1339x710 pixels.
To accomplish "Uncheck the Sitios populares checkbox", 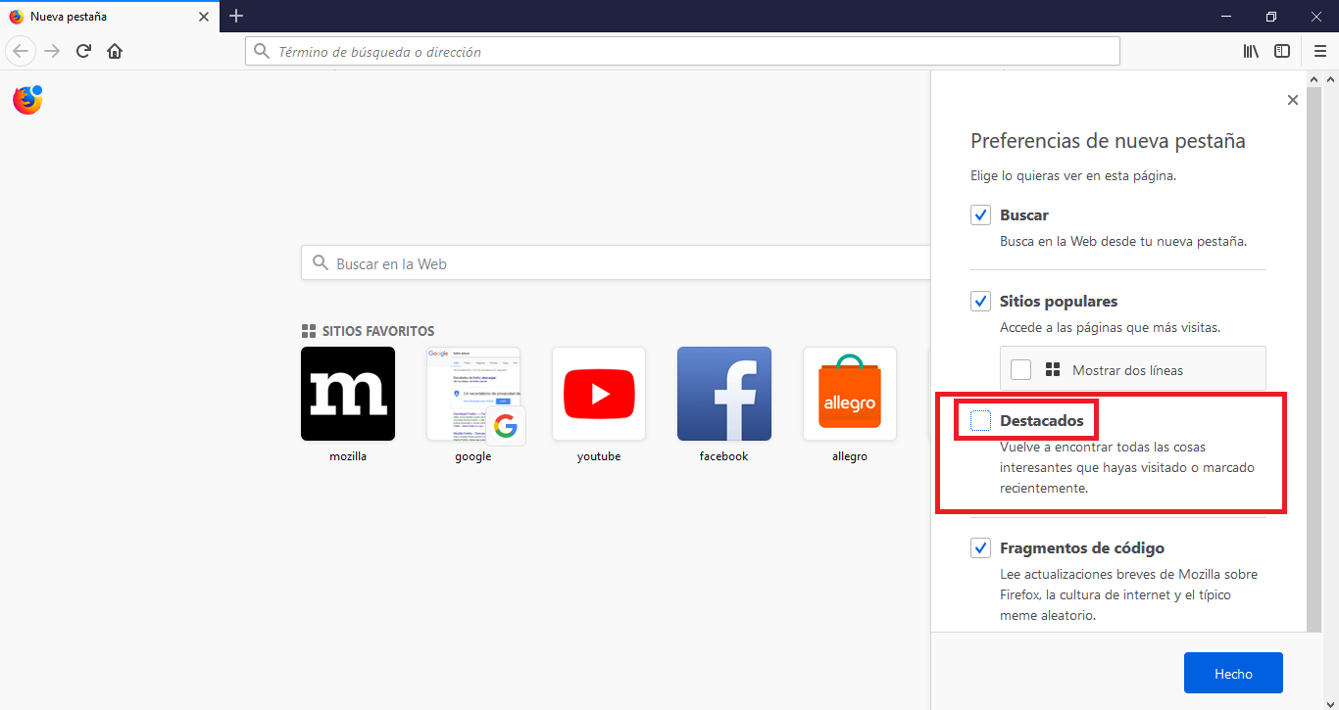I will click(980, 301).
